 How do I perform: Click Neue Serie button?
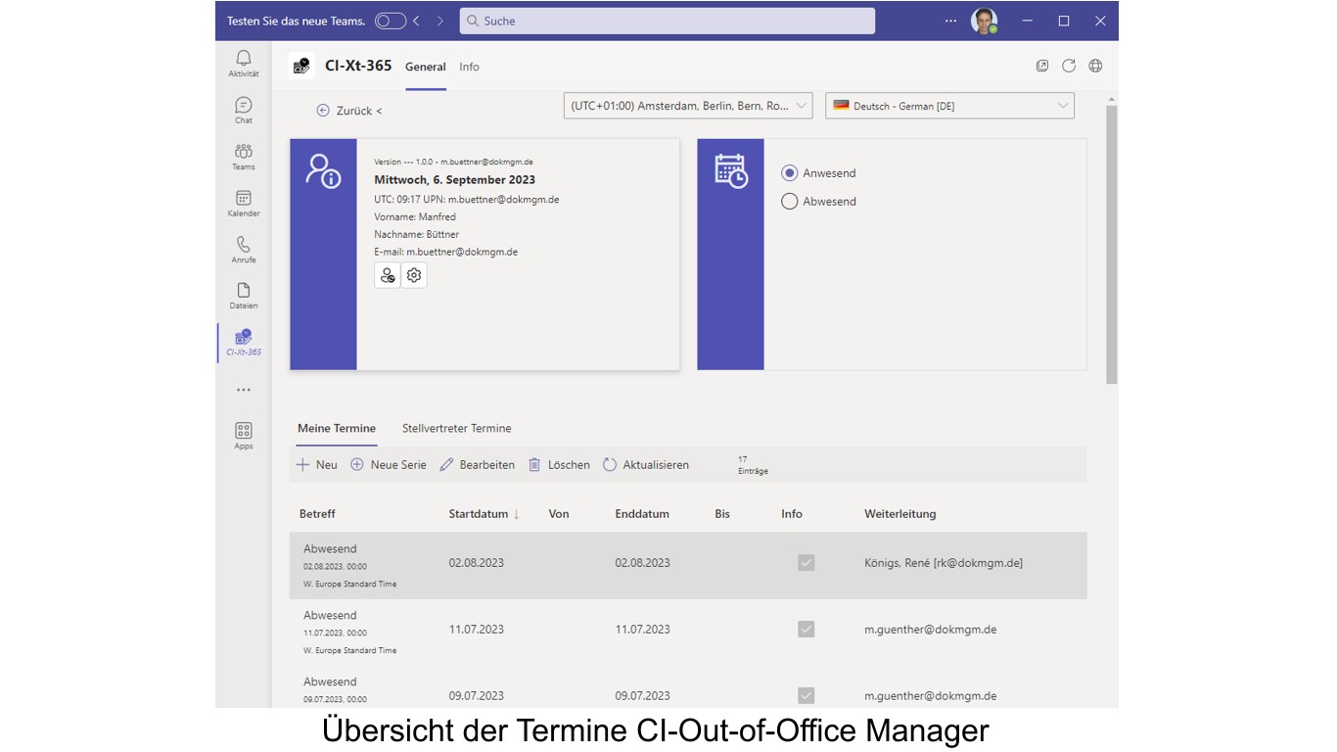[389, 465]
